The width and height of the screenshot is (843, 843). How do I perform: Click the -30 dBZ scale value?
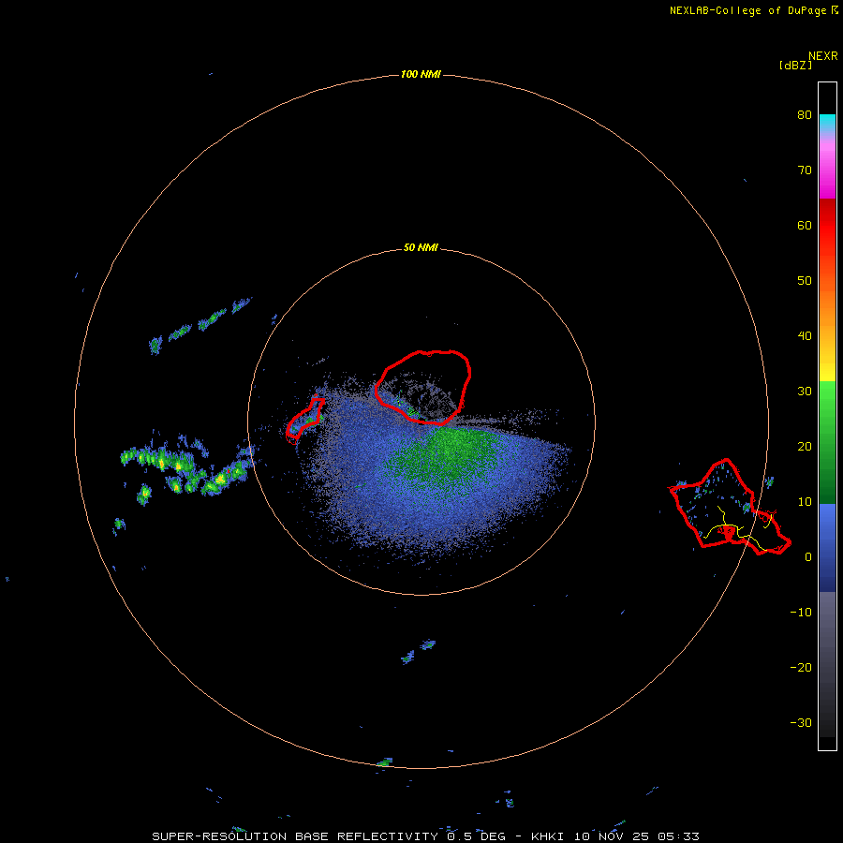801,722
